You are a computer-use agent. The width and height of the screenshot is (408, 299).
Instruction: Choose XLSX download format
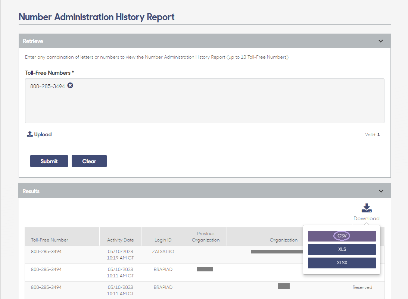342,263
